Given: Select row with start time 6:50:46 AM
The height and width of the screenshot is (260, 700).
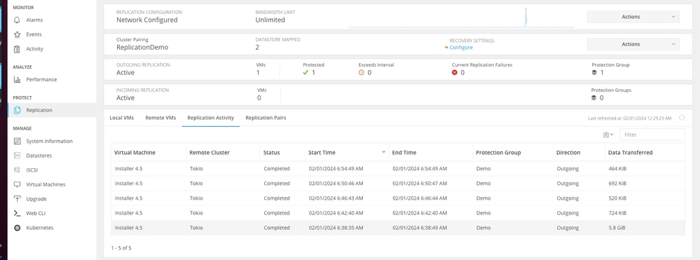Looking at the screenshot, I should coord(398,184).
